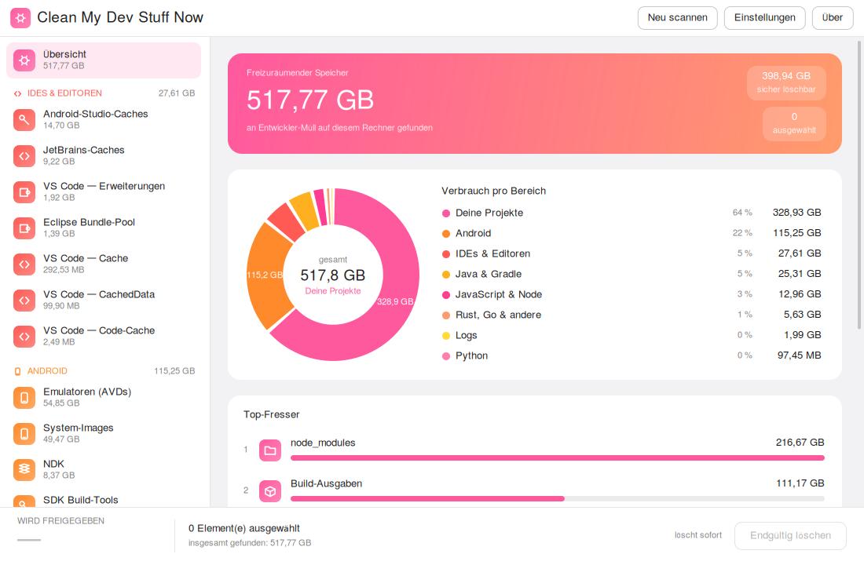The height and width of the screenshot is (565, 864).
Task: Click the 115,25 GB value in legend
Action: [796, 233]
